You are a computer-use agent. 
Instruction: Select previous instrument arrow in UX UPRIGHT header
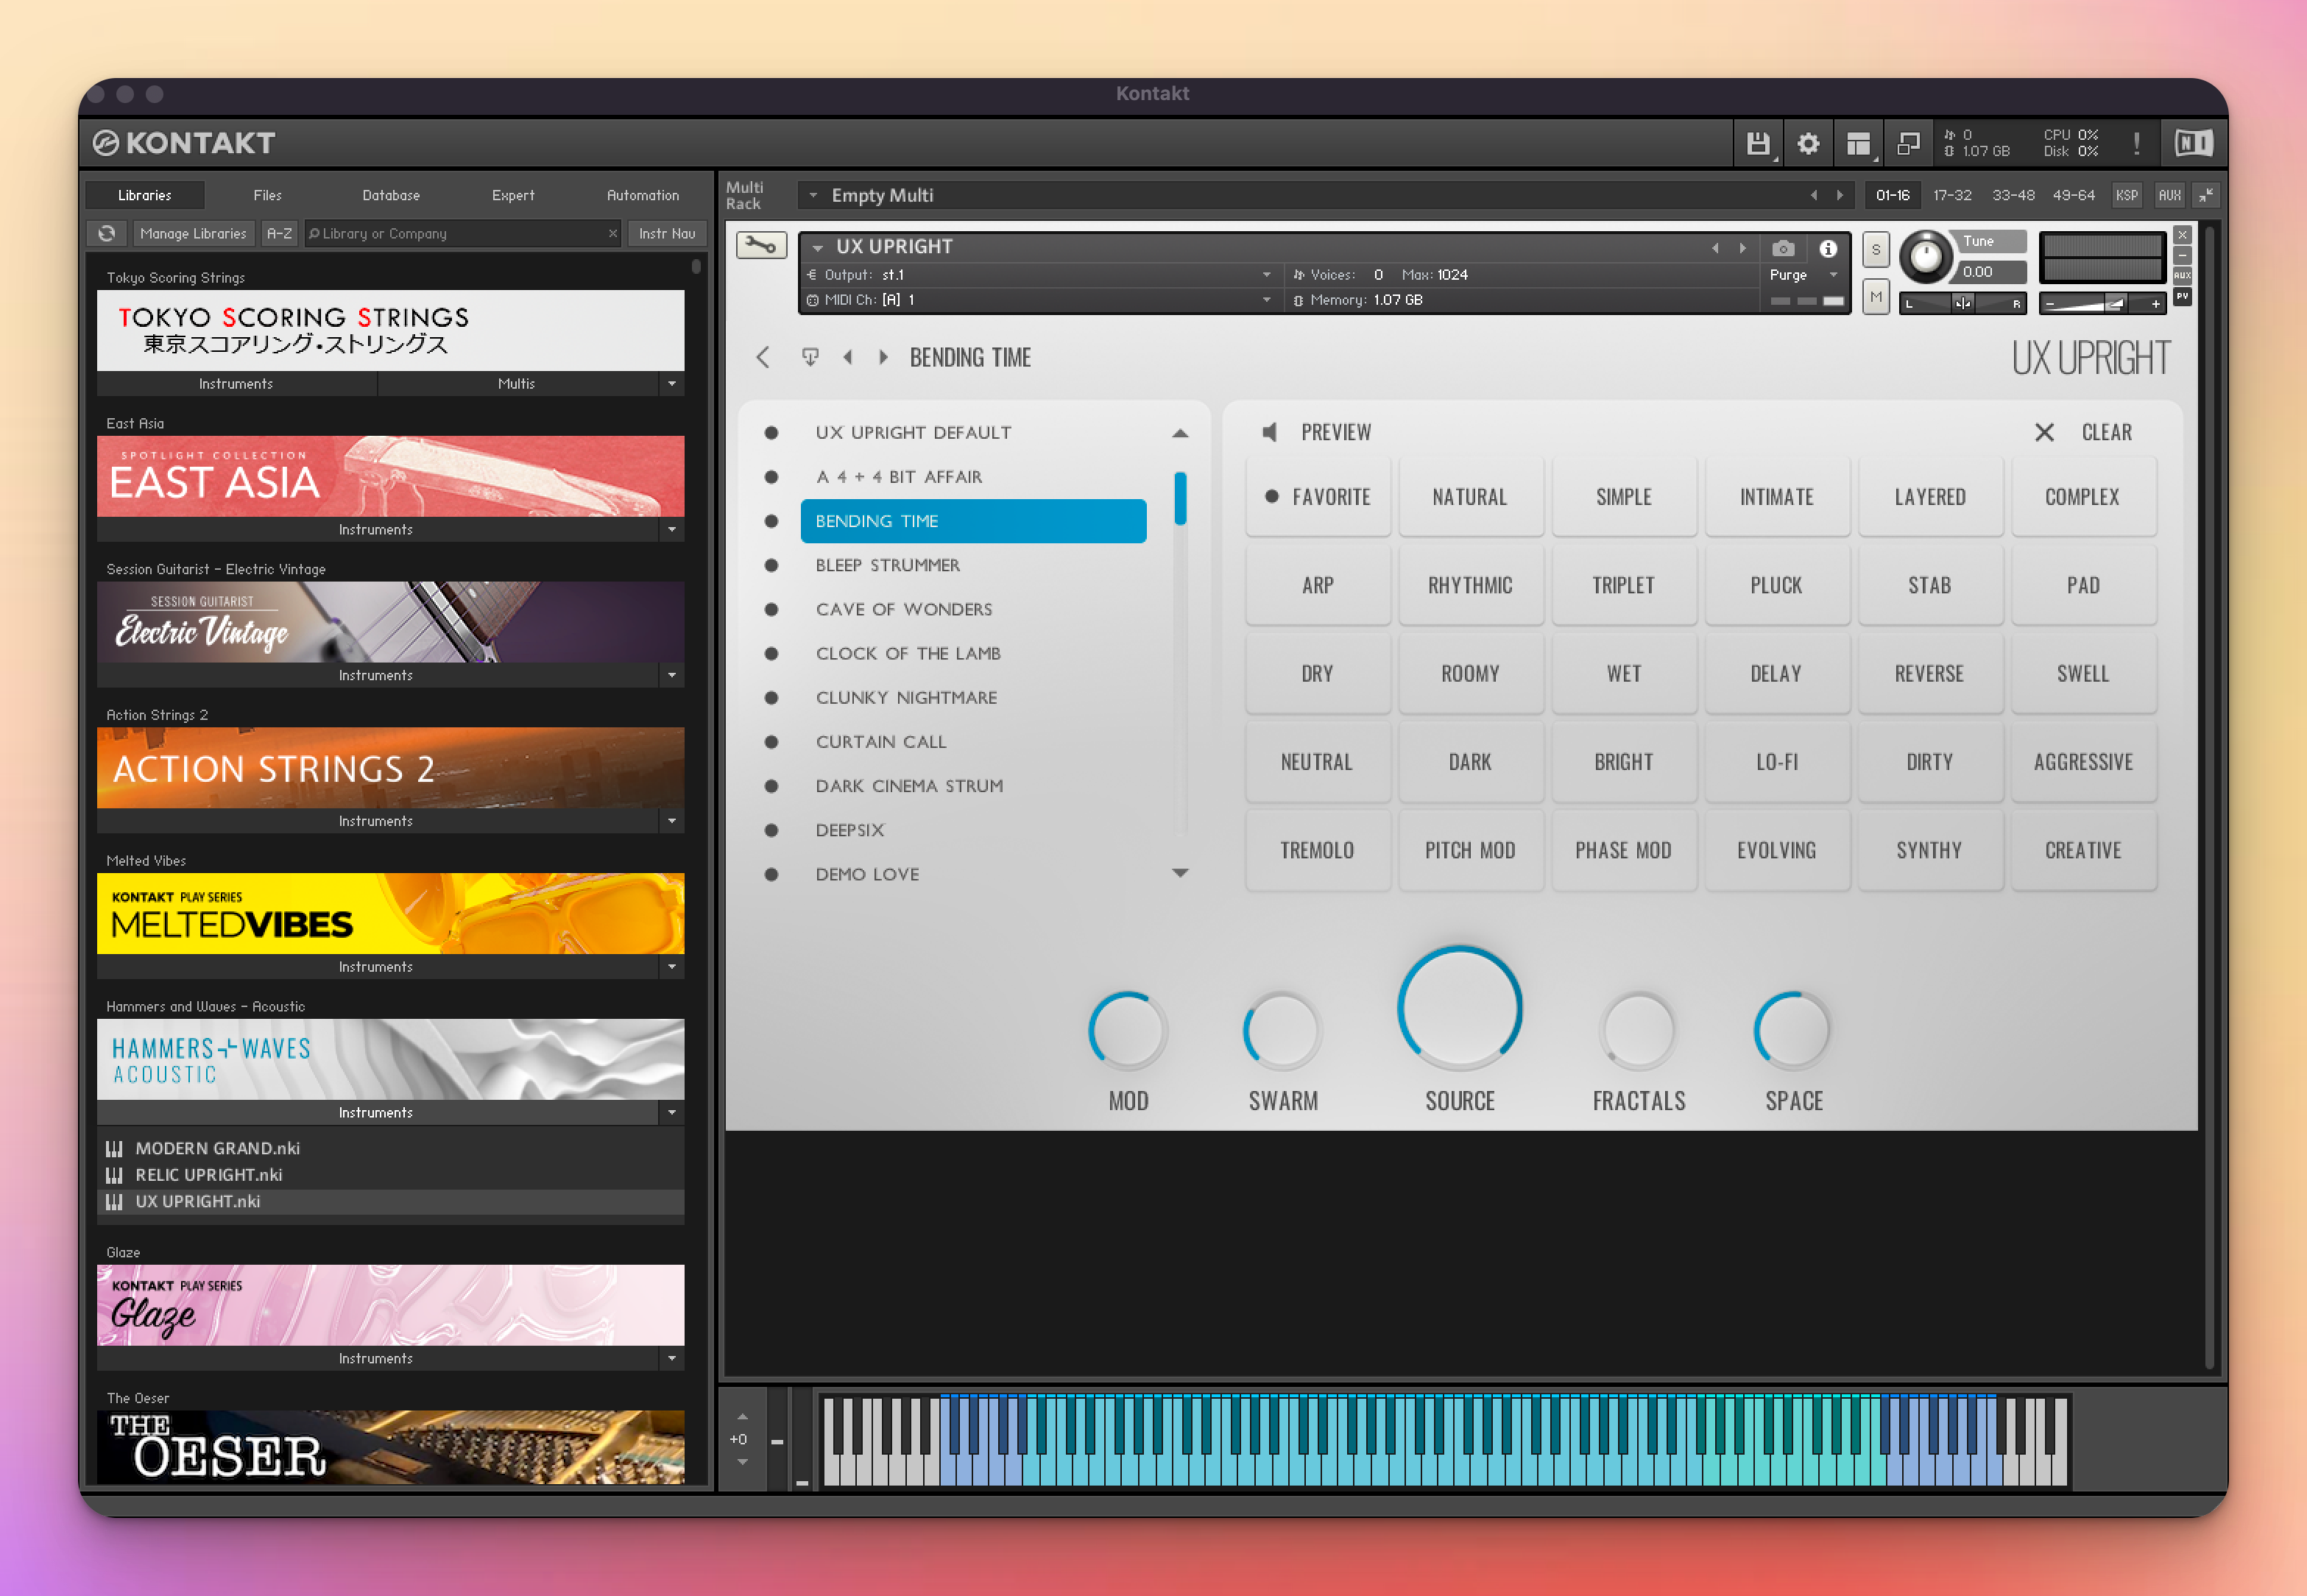1715,248
